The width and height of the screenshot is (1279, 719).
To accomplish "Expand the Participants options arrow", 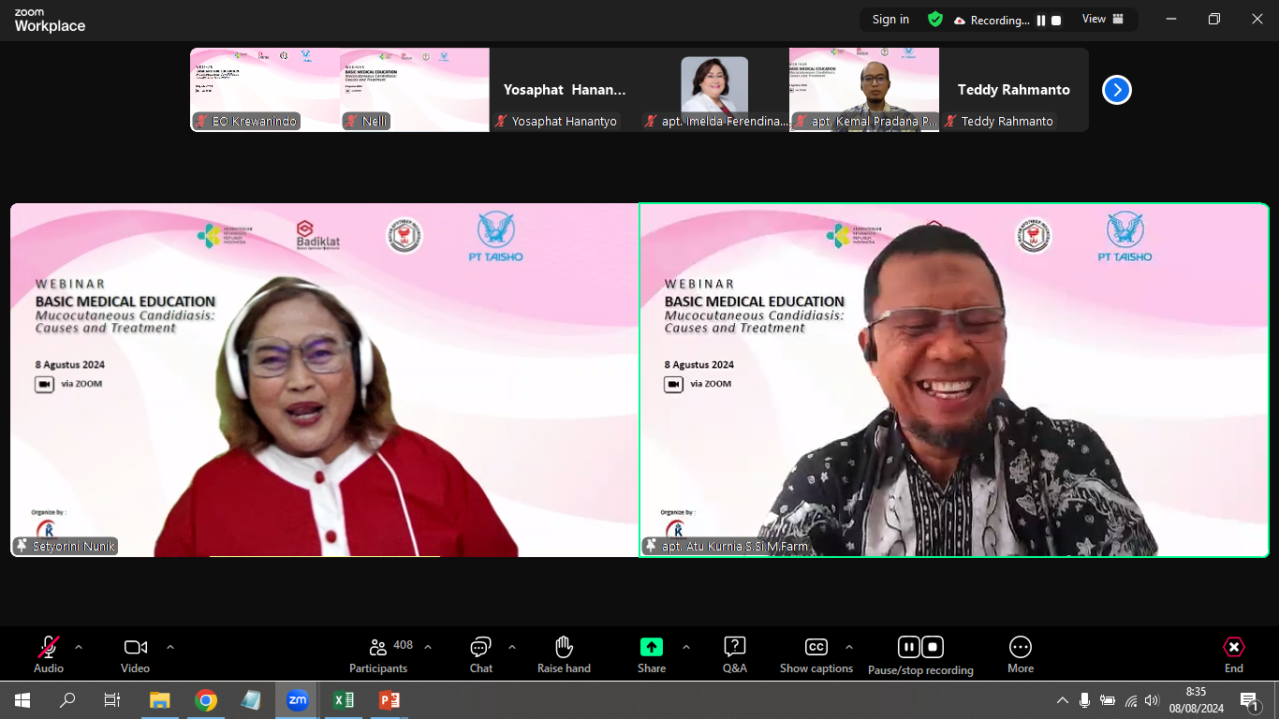I will 428,647.
